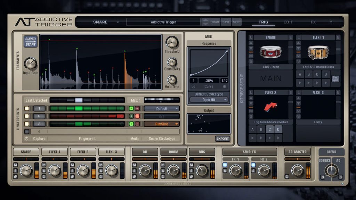Click minus button on fingerprint 2
Viewport: 356px width, 200px height.
point(137,116)
